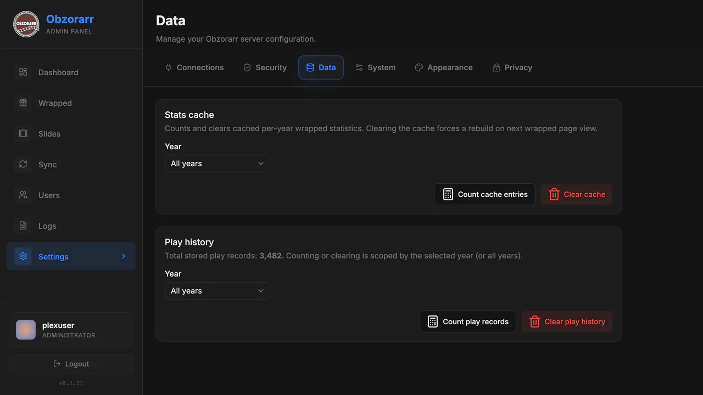
Task: Go to the Appearance tab
Action: [x=444, y=67]
